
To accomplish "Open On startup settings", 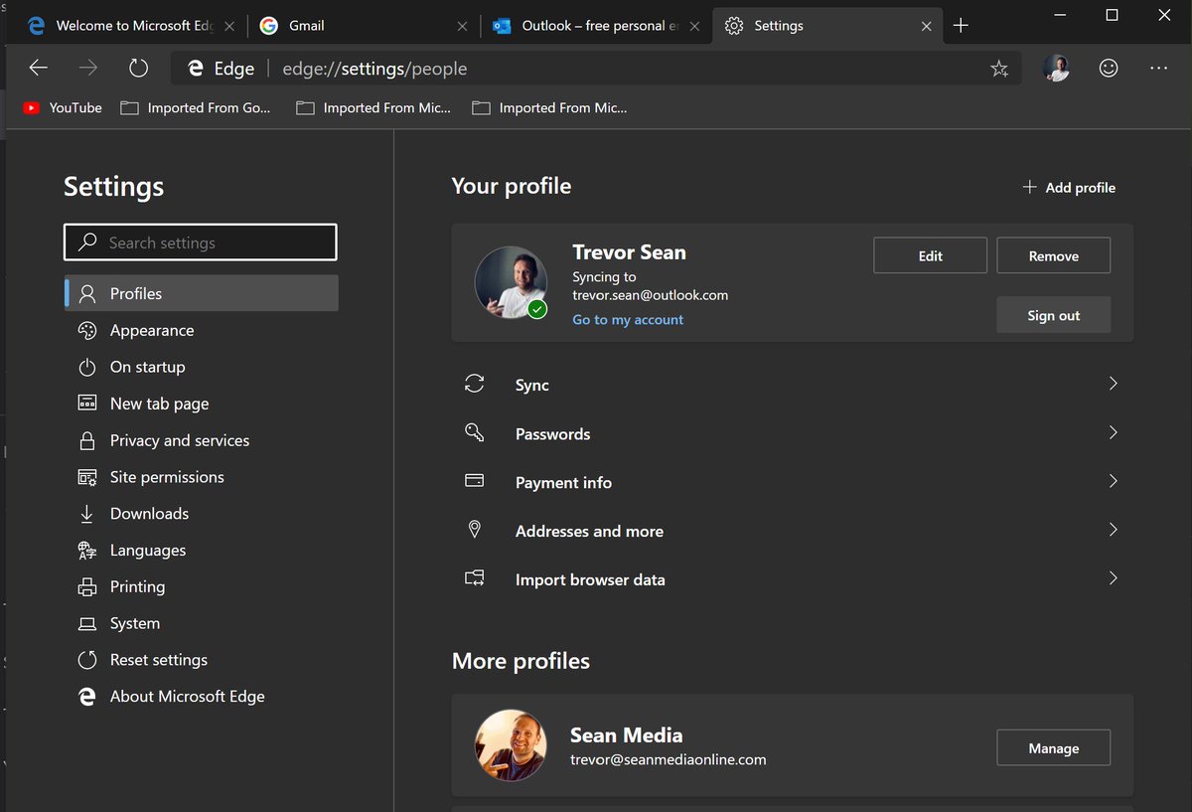I will pos(202,367).
